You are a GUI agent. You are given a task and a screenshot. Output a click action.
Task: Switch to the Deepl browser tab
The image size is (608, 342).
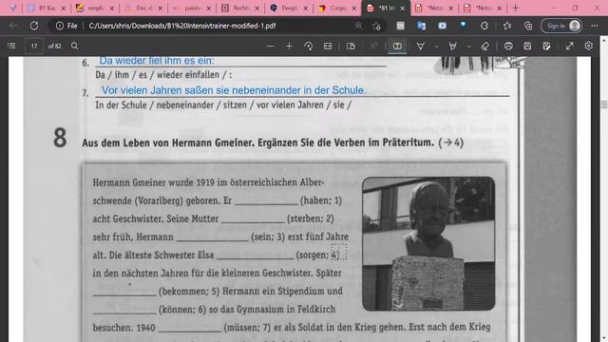(x=289, y=8)
